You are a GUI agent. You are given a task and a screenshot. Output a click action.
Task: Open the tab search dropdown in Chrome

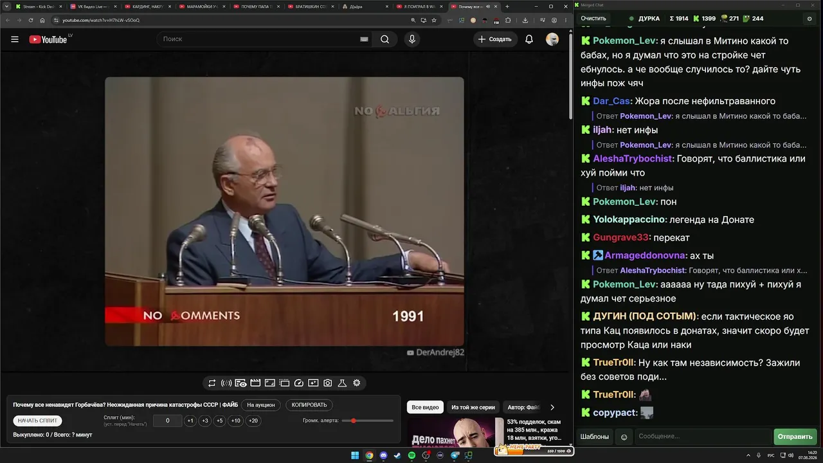coord(7,6)
